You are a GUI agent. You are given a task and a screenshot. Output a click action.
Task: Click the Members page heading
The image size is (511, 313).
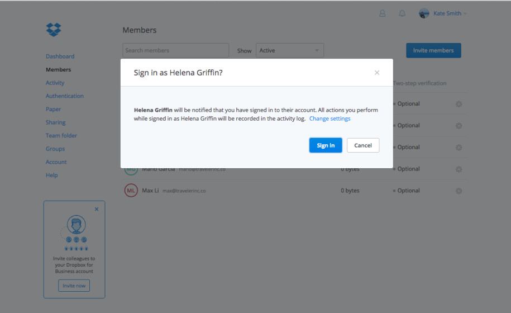point(140,30)
